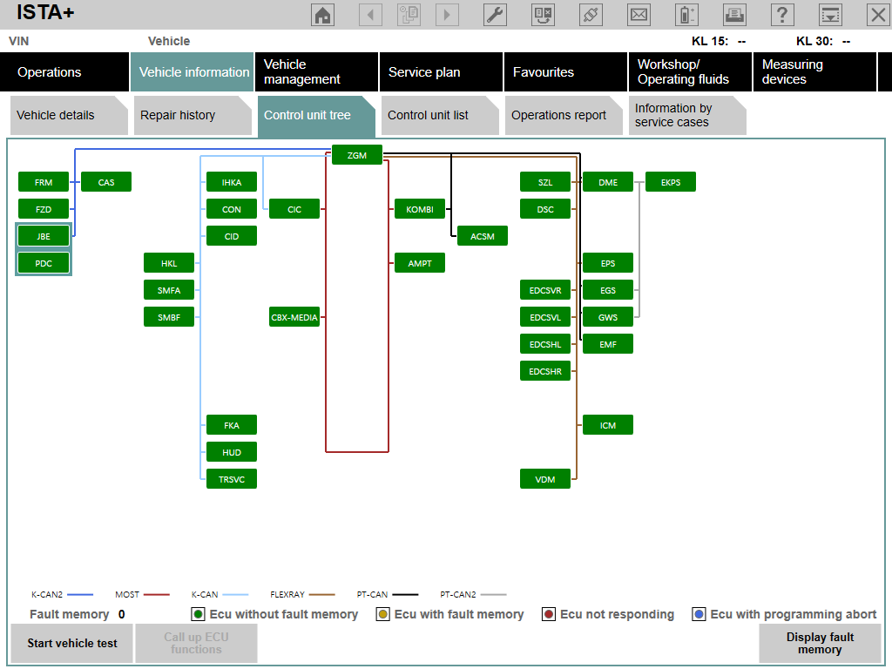Select the GWS control unit
Image resolution: width=892 pixels, height=669 pixels.
click(607, 317)
